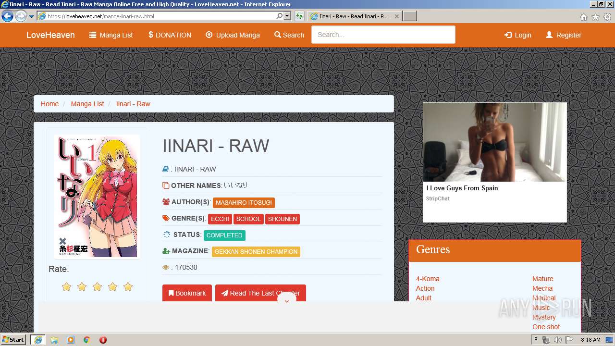The height and width of the screenshot is (346, 615).
Task: Click the SCHOOL genre tag
Action: 248,219
